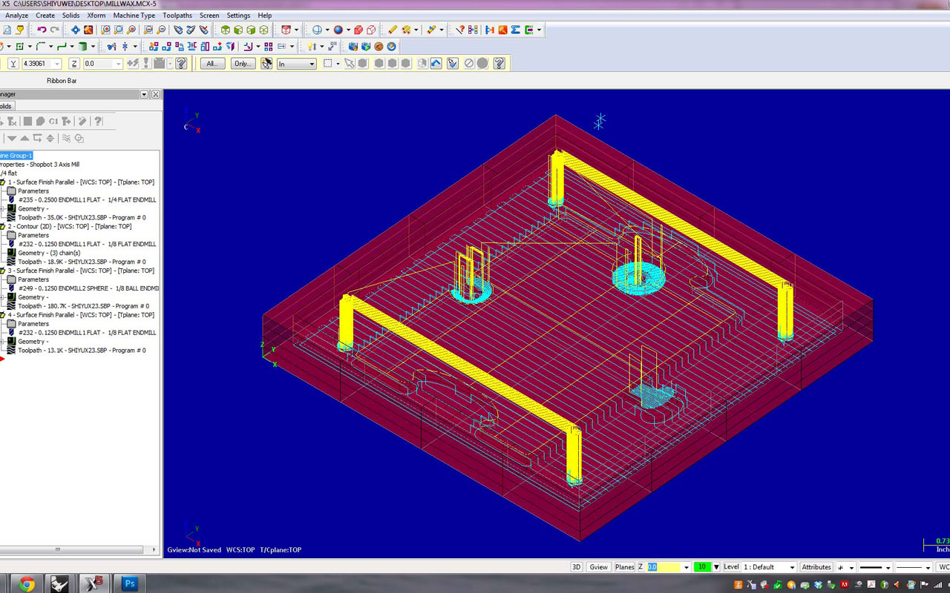The height and width of the screenshot is (593, 950).
Task: Open the Machine Type menu
Action: pyautogui.click(x=134, y=16)
